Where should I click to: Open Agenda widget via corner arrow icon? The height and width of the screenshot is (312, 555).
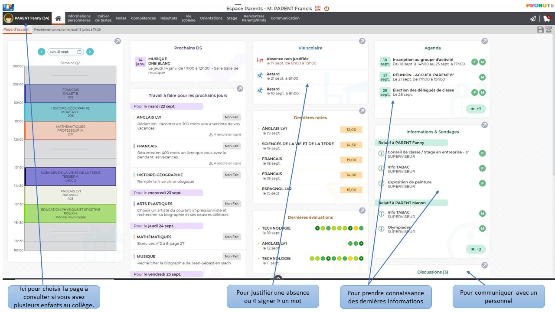pyautogui.click(x=484, y=41)
